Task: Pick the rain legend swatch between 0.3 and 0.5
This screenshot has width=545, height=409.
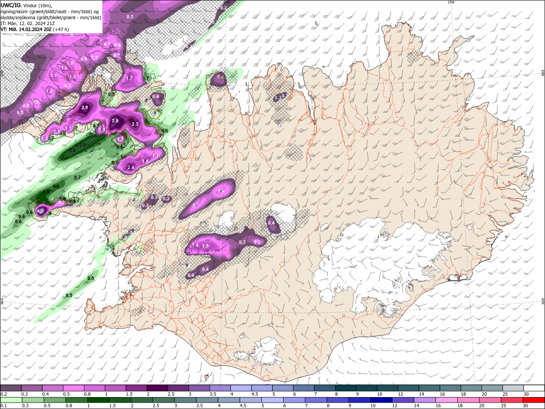Action: click(33, 400)
